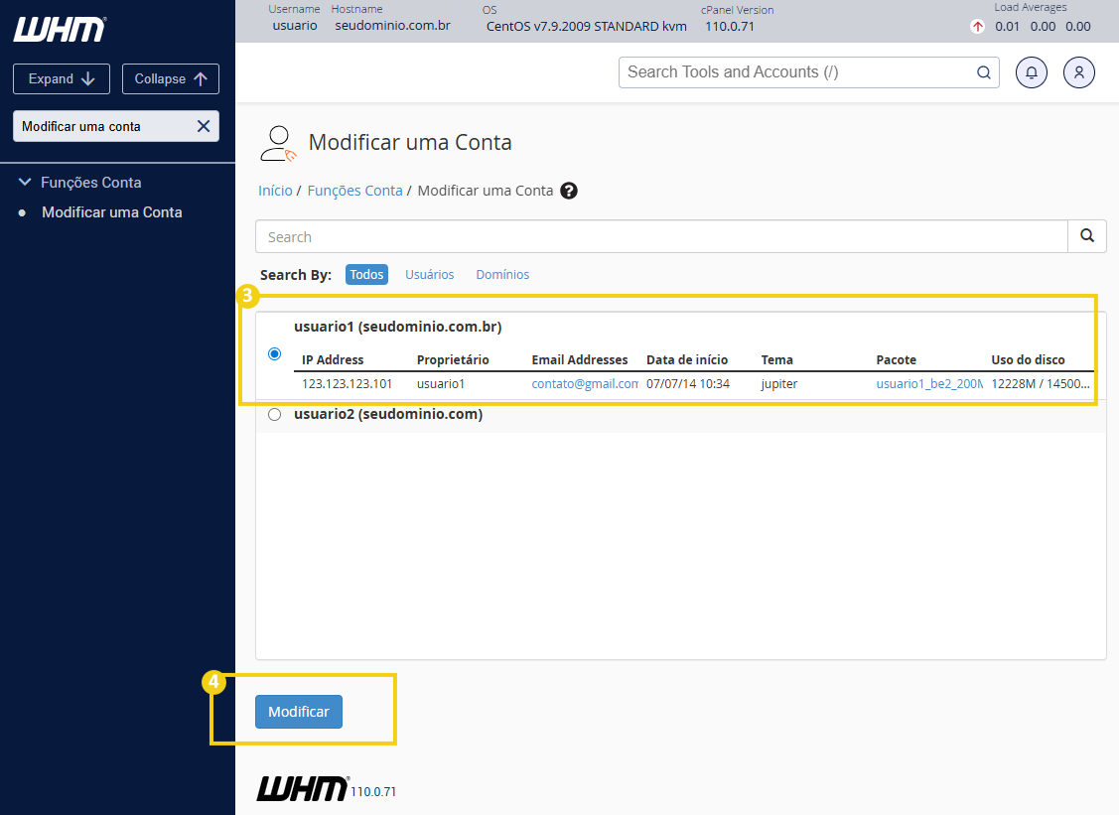Go to Funções Conta breadcrumb link
The width and height of the screenshot is (1119, 815).
pyautogui.click(x=354, y=191)
